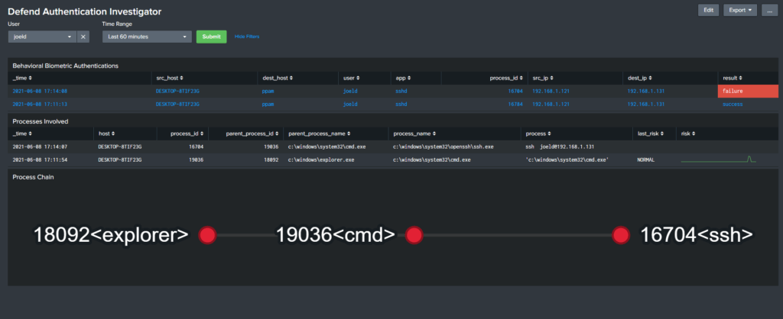Expand the Time Range dropdown

(x=146, y=37)
